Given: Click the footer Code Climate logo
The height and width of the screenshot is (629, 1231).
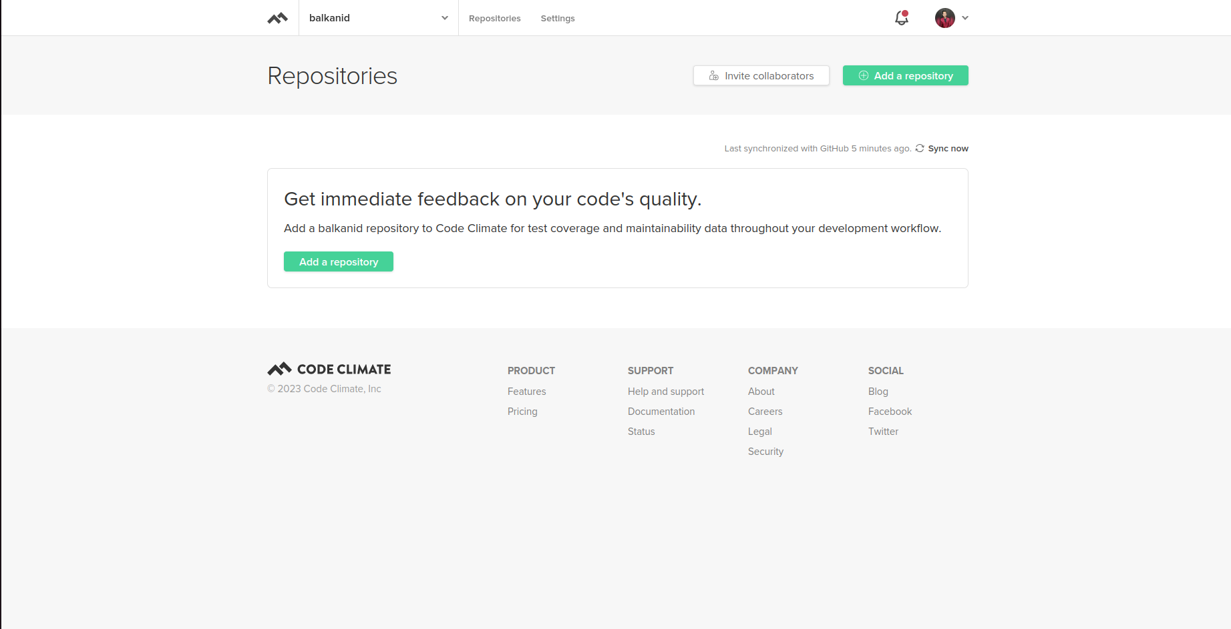Looking at the screenshot, I should [329, 369].
